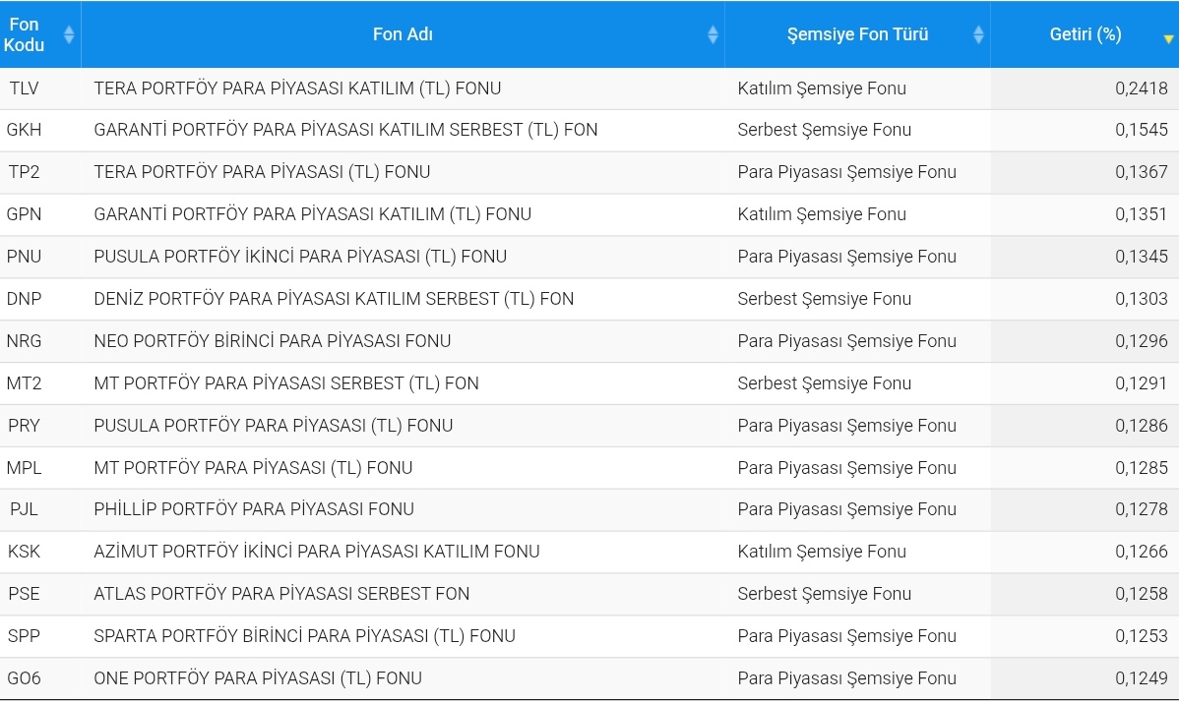Select fund code NRG
Viewport: 1179px width, 703px height.
(24, 341)
